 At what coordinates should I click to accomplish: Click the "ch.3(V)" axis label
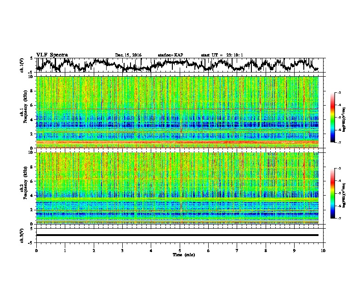[22, 236]
